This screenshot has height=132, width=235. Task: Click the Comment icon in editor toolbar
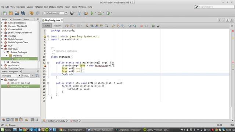click(x=153, y=26)
